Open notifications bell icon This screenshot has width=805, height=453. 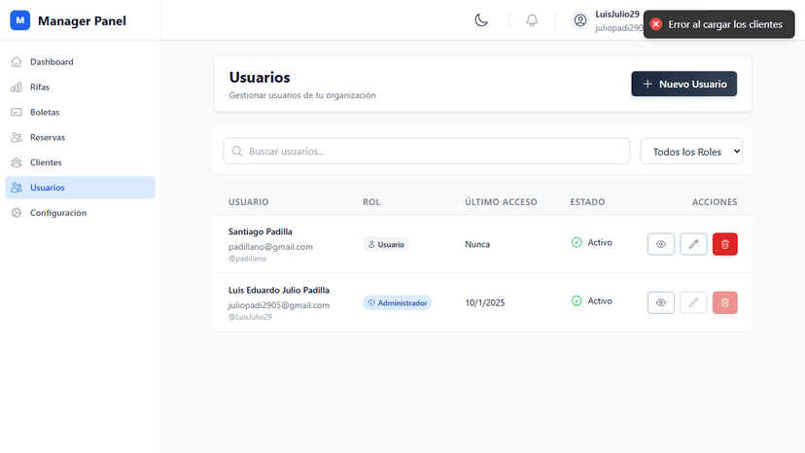[x=532, y=20]
